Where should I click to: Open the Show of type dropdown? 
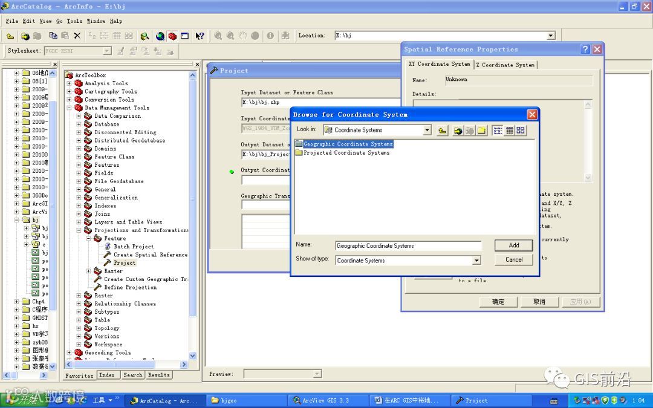point(476,261)
